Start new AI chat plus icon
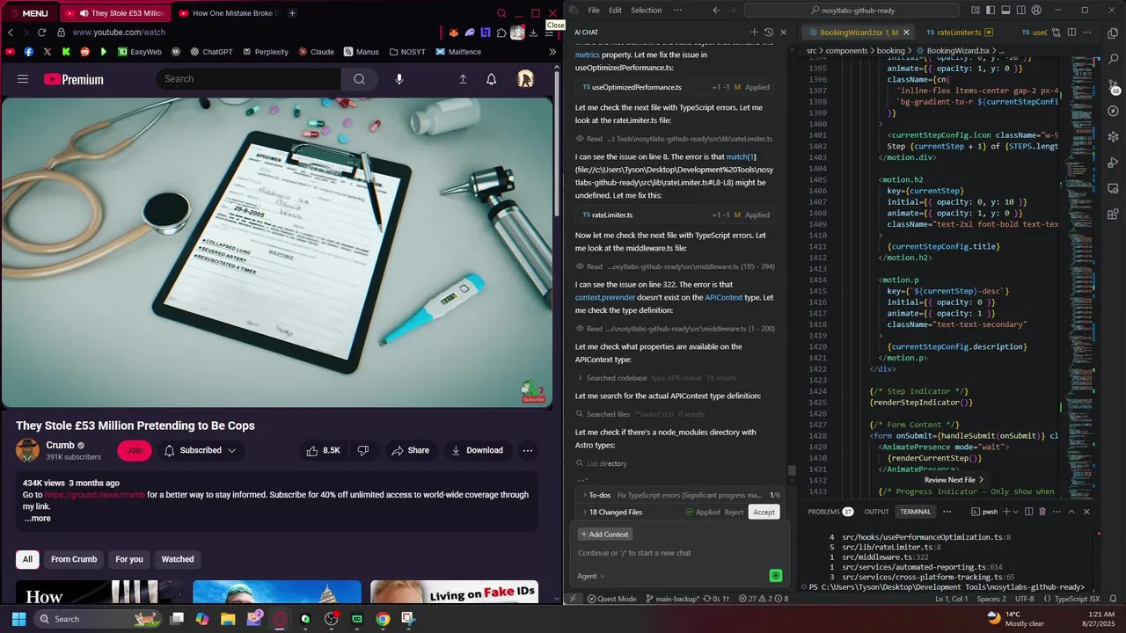Screen dimensions: 1126x633 click(754, 33)
